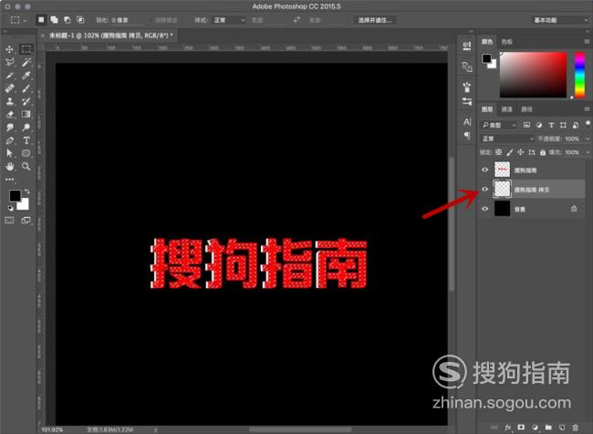
Task: Open the Color panel flyout menu
Action: click(x=587, y=42)
